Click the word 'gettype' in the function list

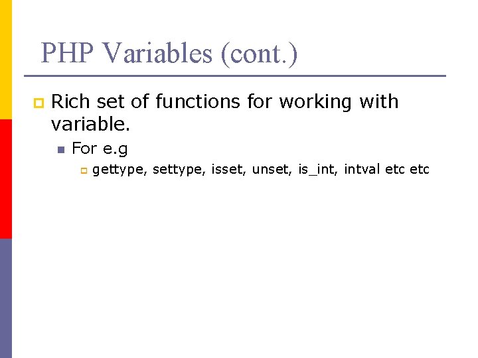(119, 170)
